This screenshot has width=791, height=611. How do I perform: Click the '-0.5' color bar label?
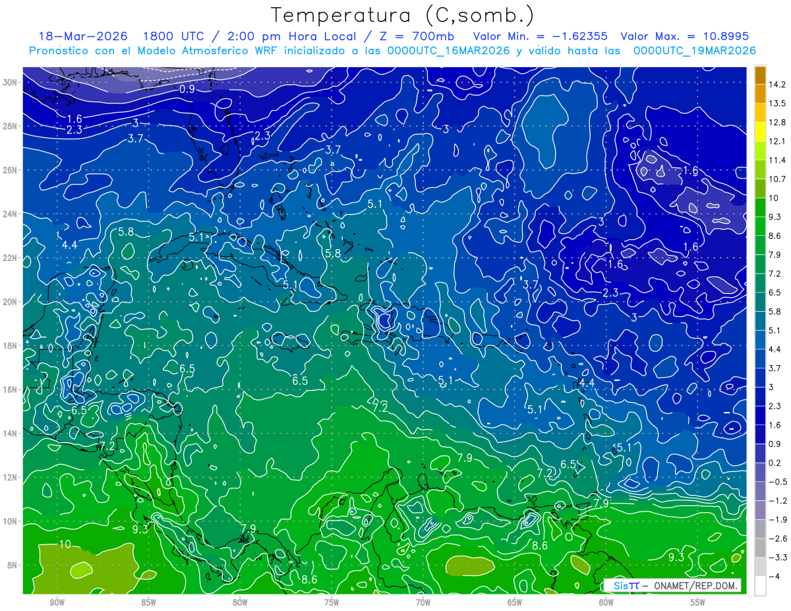pos(776,482)
